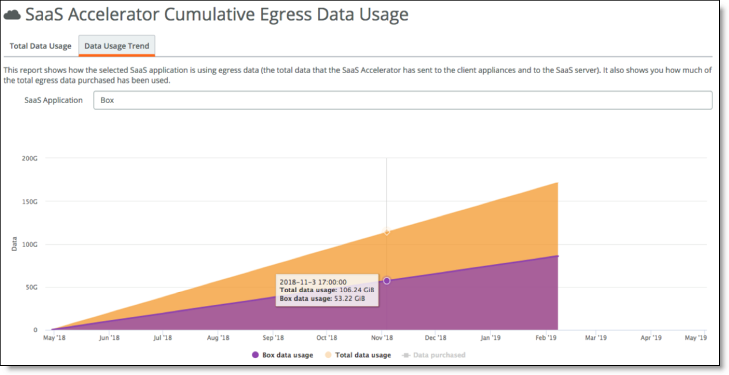This screenshot has width=729, height=375.
Task: Select the Data Usage Trend tab
Action: pos(117,46)
